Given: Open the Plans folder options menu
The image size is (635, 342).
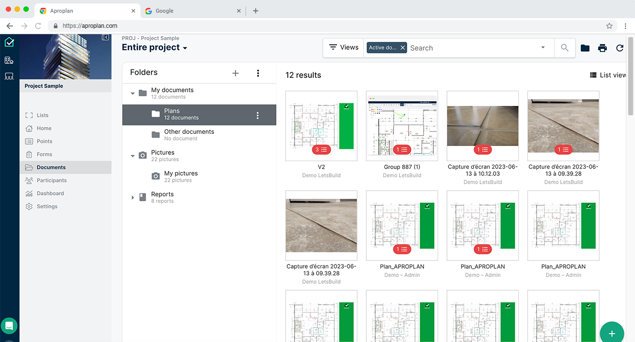Looking at the screenshot, I should tap(258, 116).
